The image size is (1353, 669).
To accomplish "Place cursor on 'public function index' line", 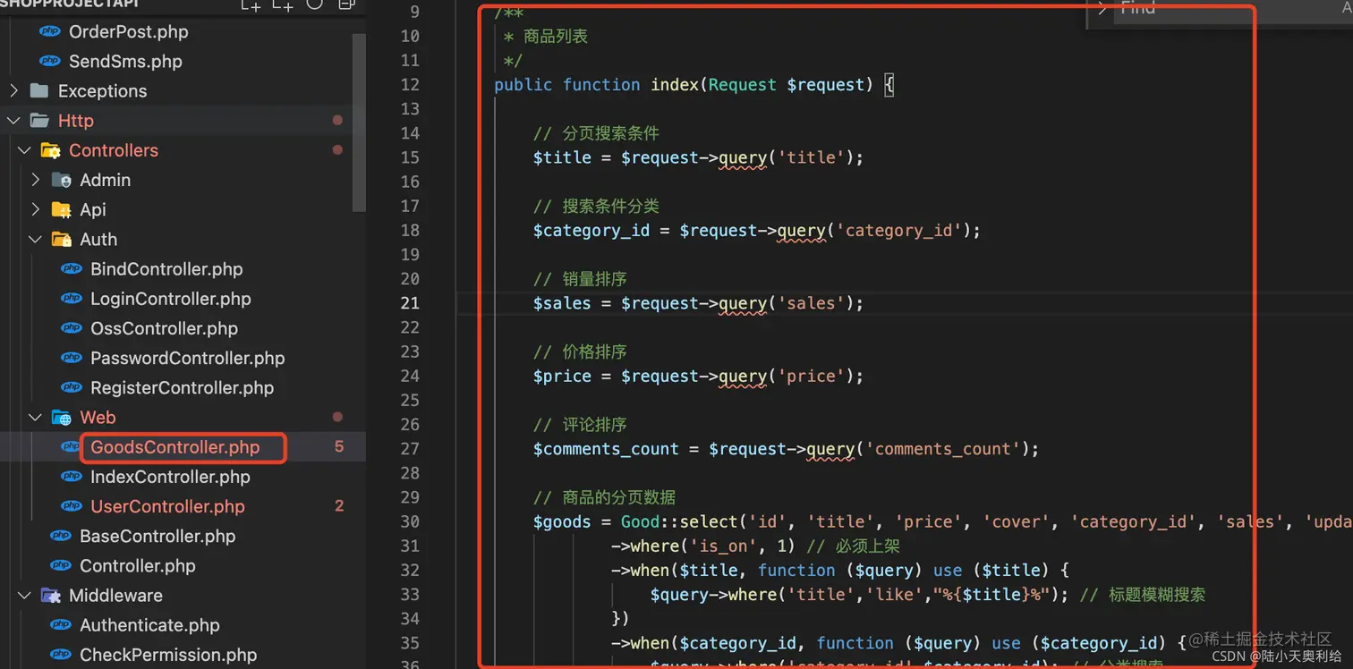I will 694,85.
